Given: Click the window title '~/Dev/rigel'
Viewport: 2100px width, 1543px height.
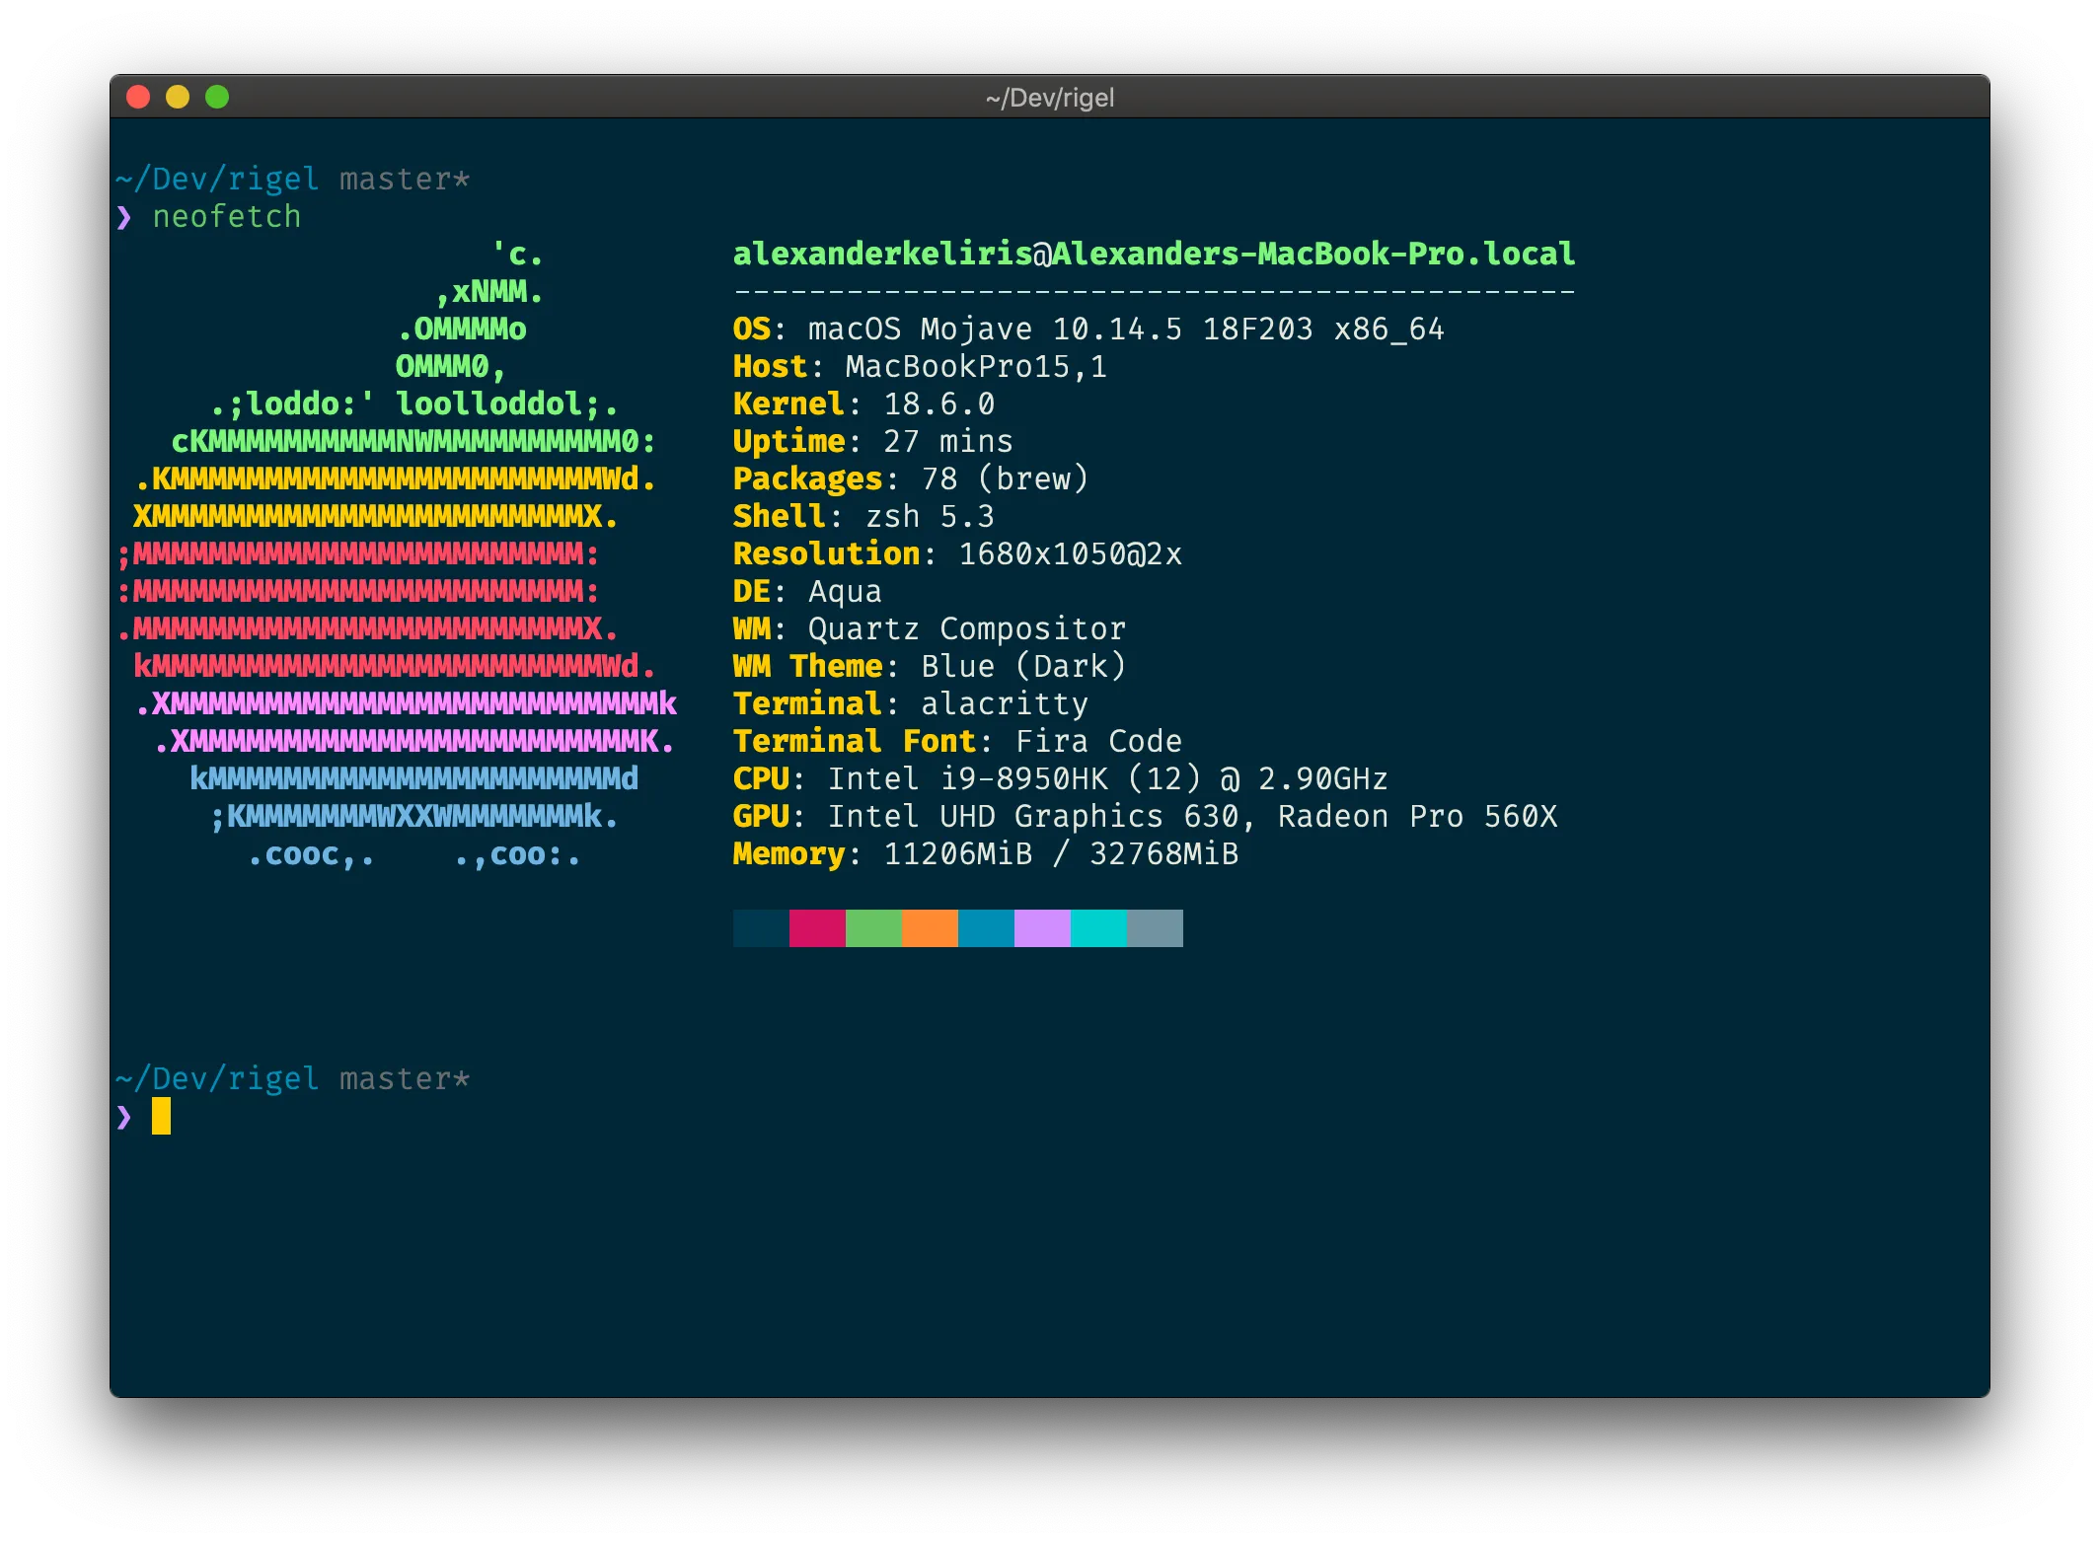Looking at the screenshot, I should pyautogui.click(x=1050, y=98).
